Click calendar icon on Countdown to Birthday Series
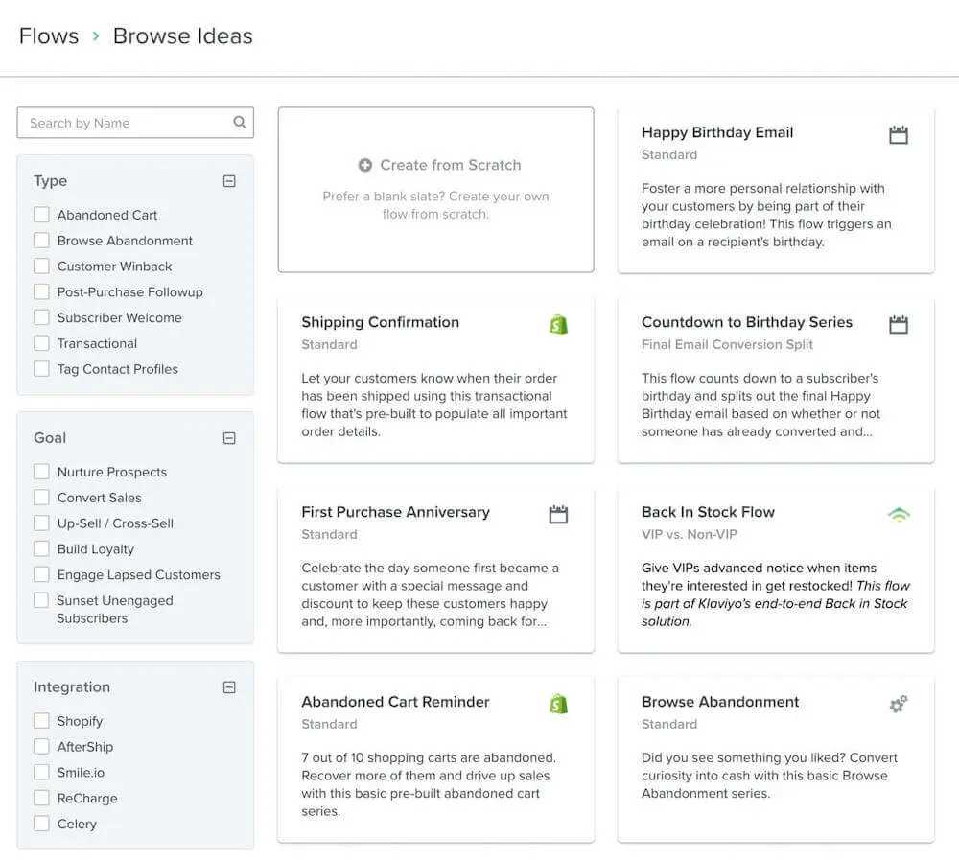This screenshot has height=860, width=959. (x=898, y=324)
